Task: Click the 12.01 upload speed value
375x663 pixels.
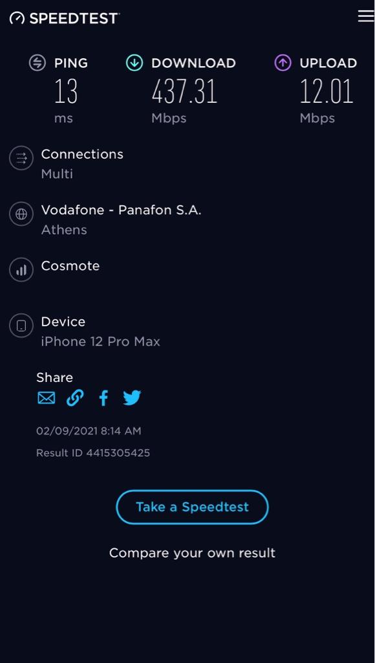Action: [x=326, y=92]
